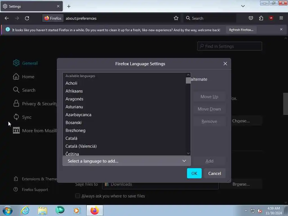
Task: Open Windows Media Player from taskbar
Action: pos(77,210)
